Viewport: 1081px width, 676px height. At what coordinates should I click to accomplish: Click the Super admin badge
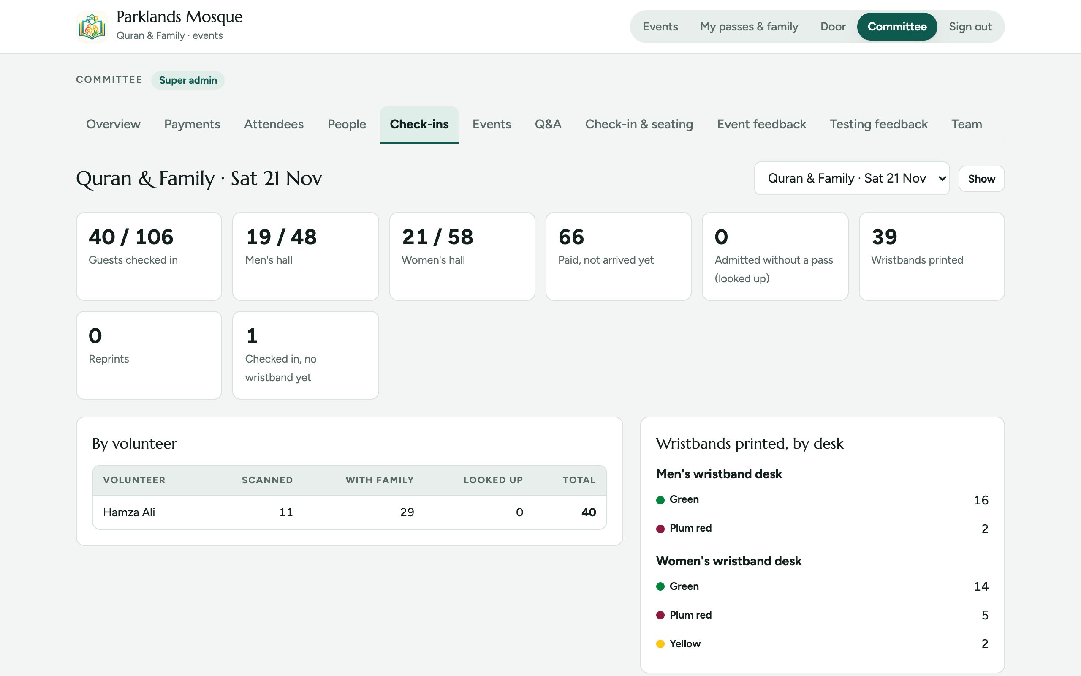[187, 80]
